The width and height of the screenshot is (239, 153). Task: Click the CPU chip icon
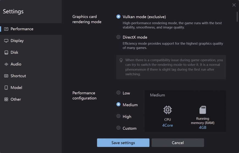click(168, 110)
